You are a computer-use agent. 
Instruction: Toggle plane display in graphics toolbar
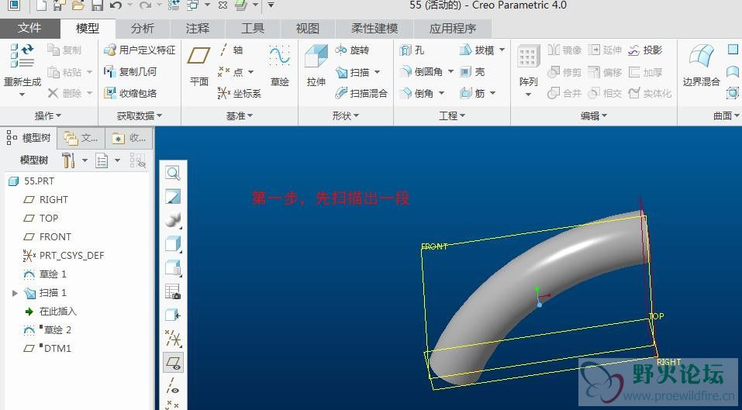pyautogui.click(x=173, y=363)
